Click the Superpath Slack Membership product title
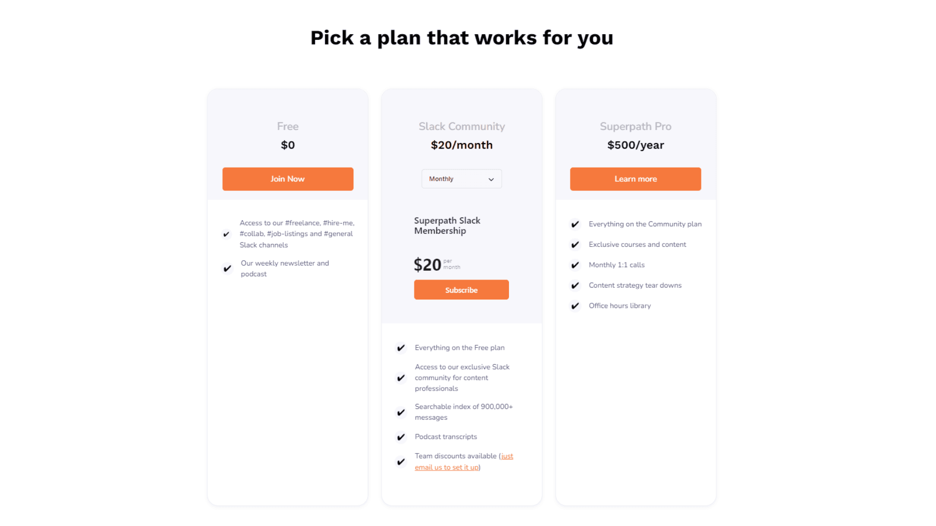Screen dimensions: 936x526 click(x=447, y=225)
